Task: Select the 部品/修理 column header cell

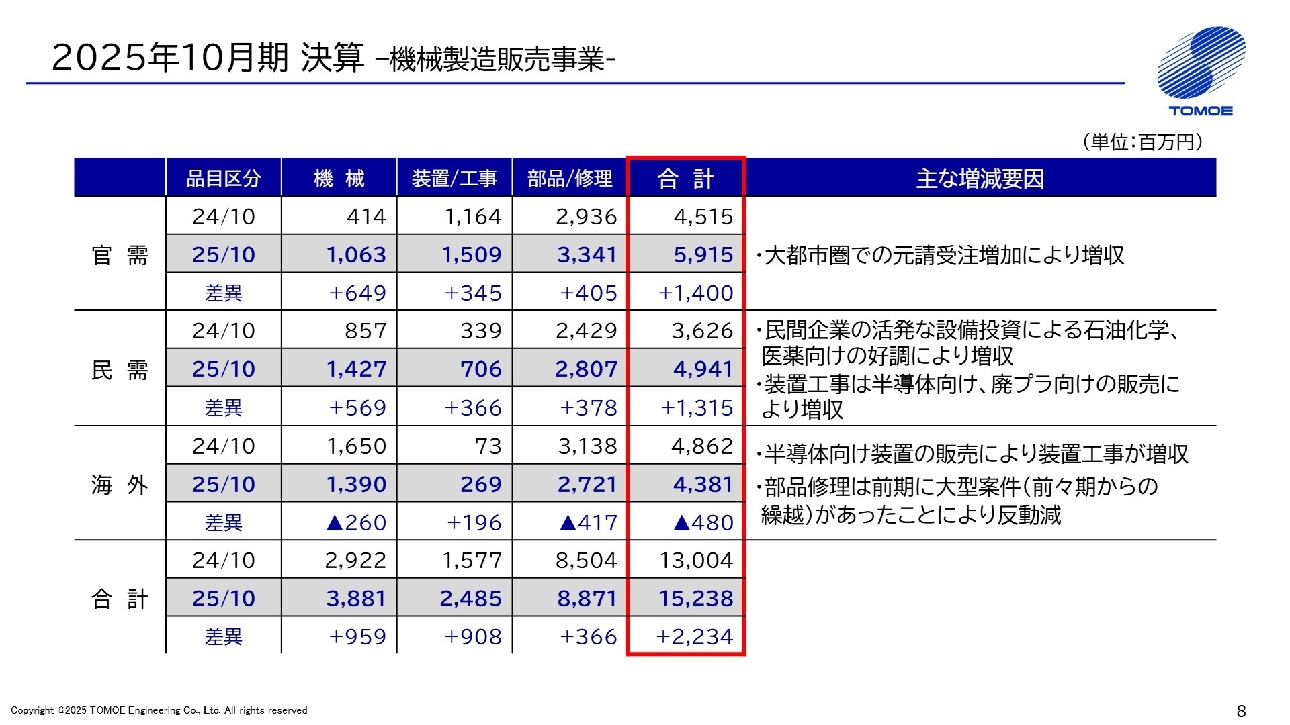Action: click(x=568, y=179)
